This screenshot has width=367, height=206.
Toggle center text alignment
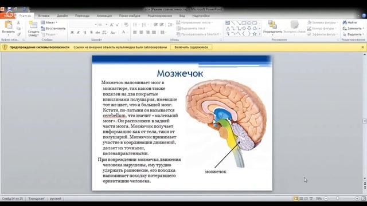(141, 32)
